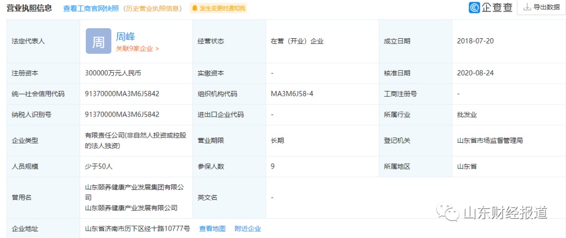
Task: Click organization code MA3M6J58-4
Action: tap(292, 94)
